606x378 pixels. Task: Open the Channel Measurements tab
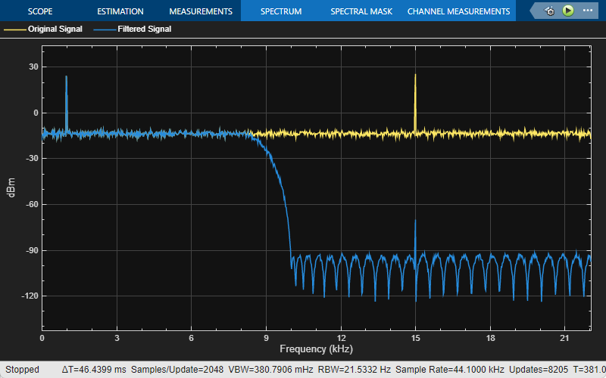[459, 11]
